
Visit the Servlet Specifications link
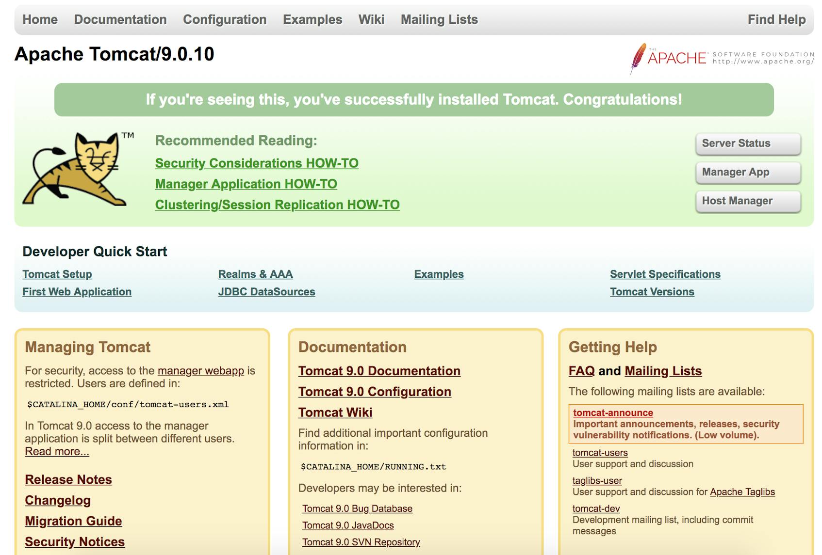[x=665, y=274]
